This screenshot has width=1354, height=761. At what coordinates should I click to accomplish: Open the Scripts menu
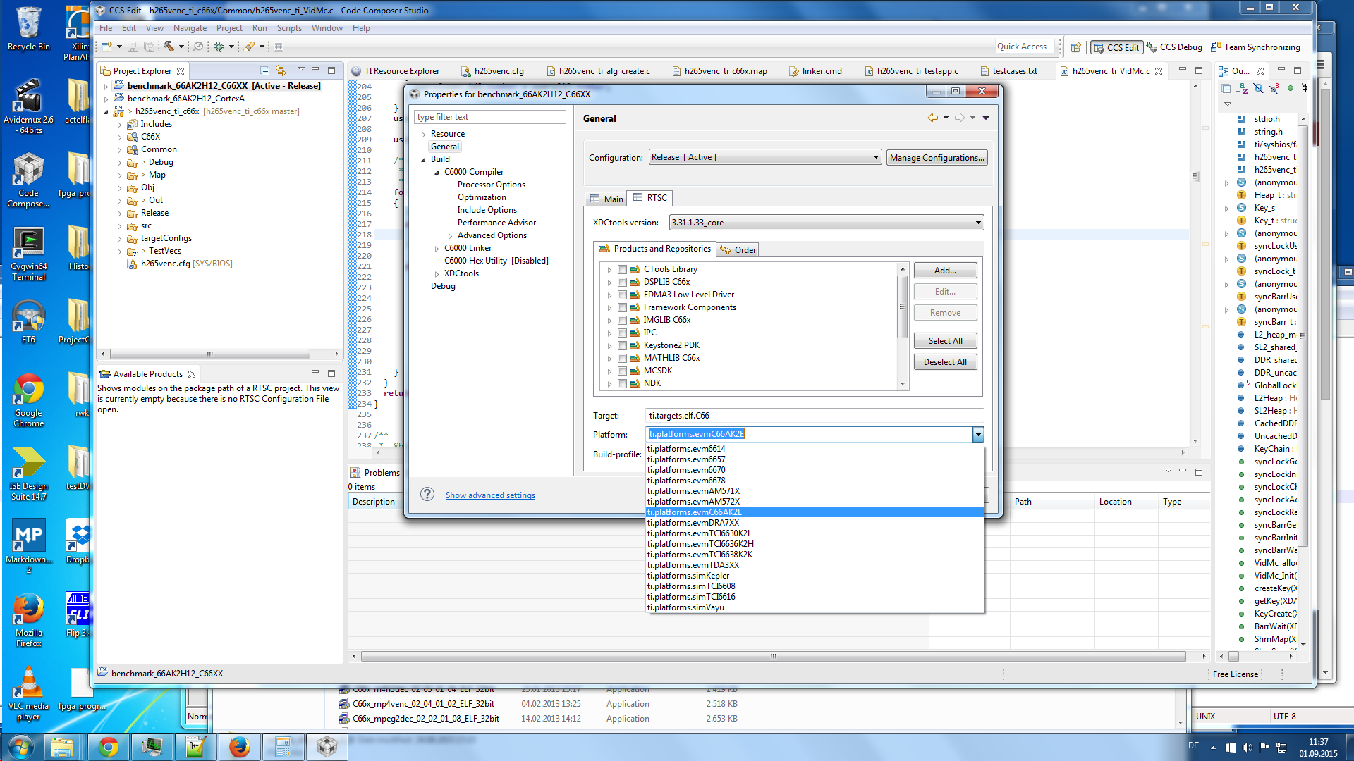289,28
